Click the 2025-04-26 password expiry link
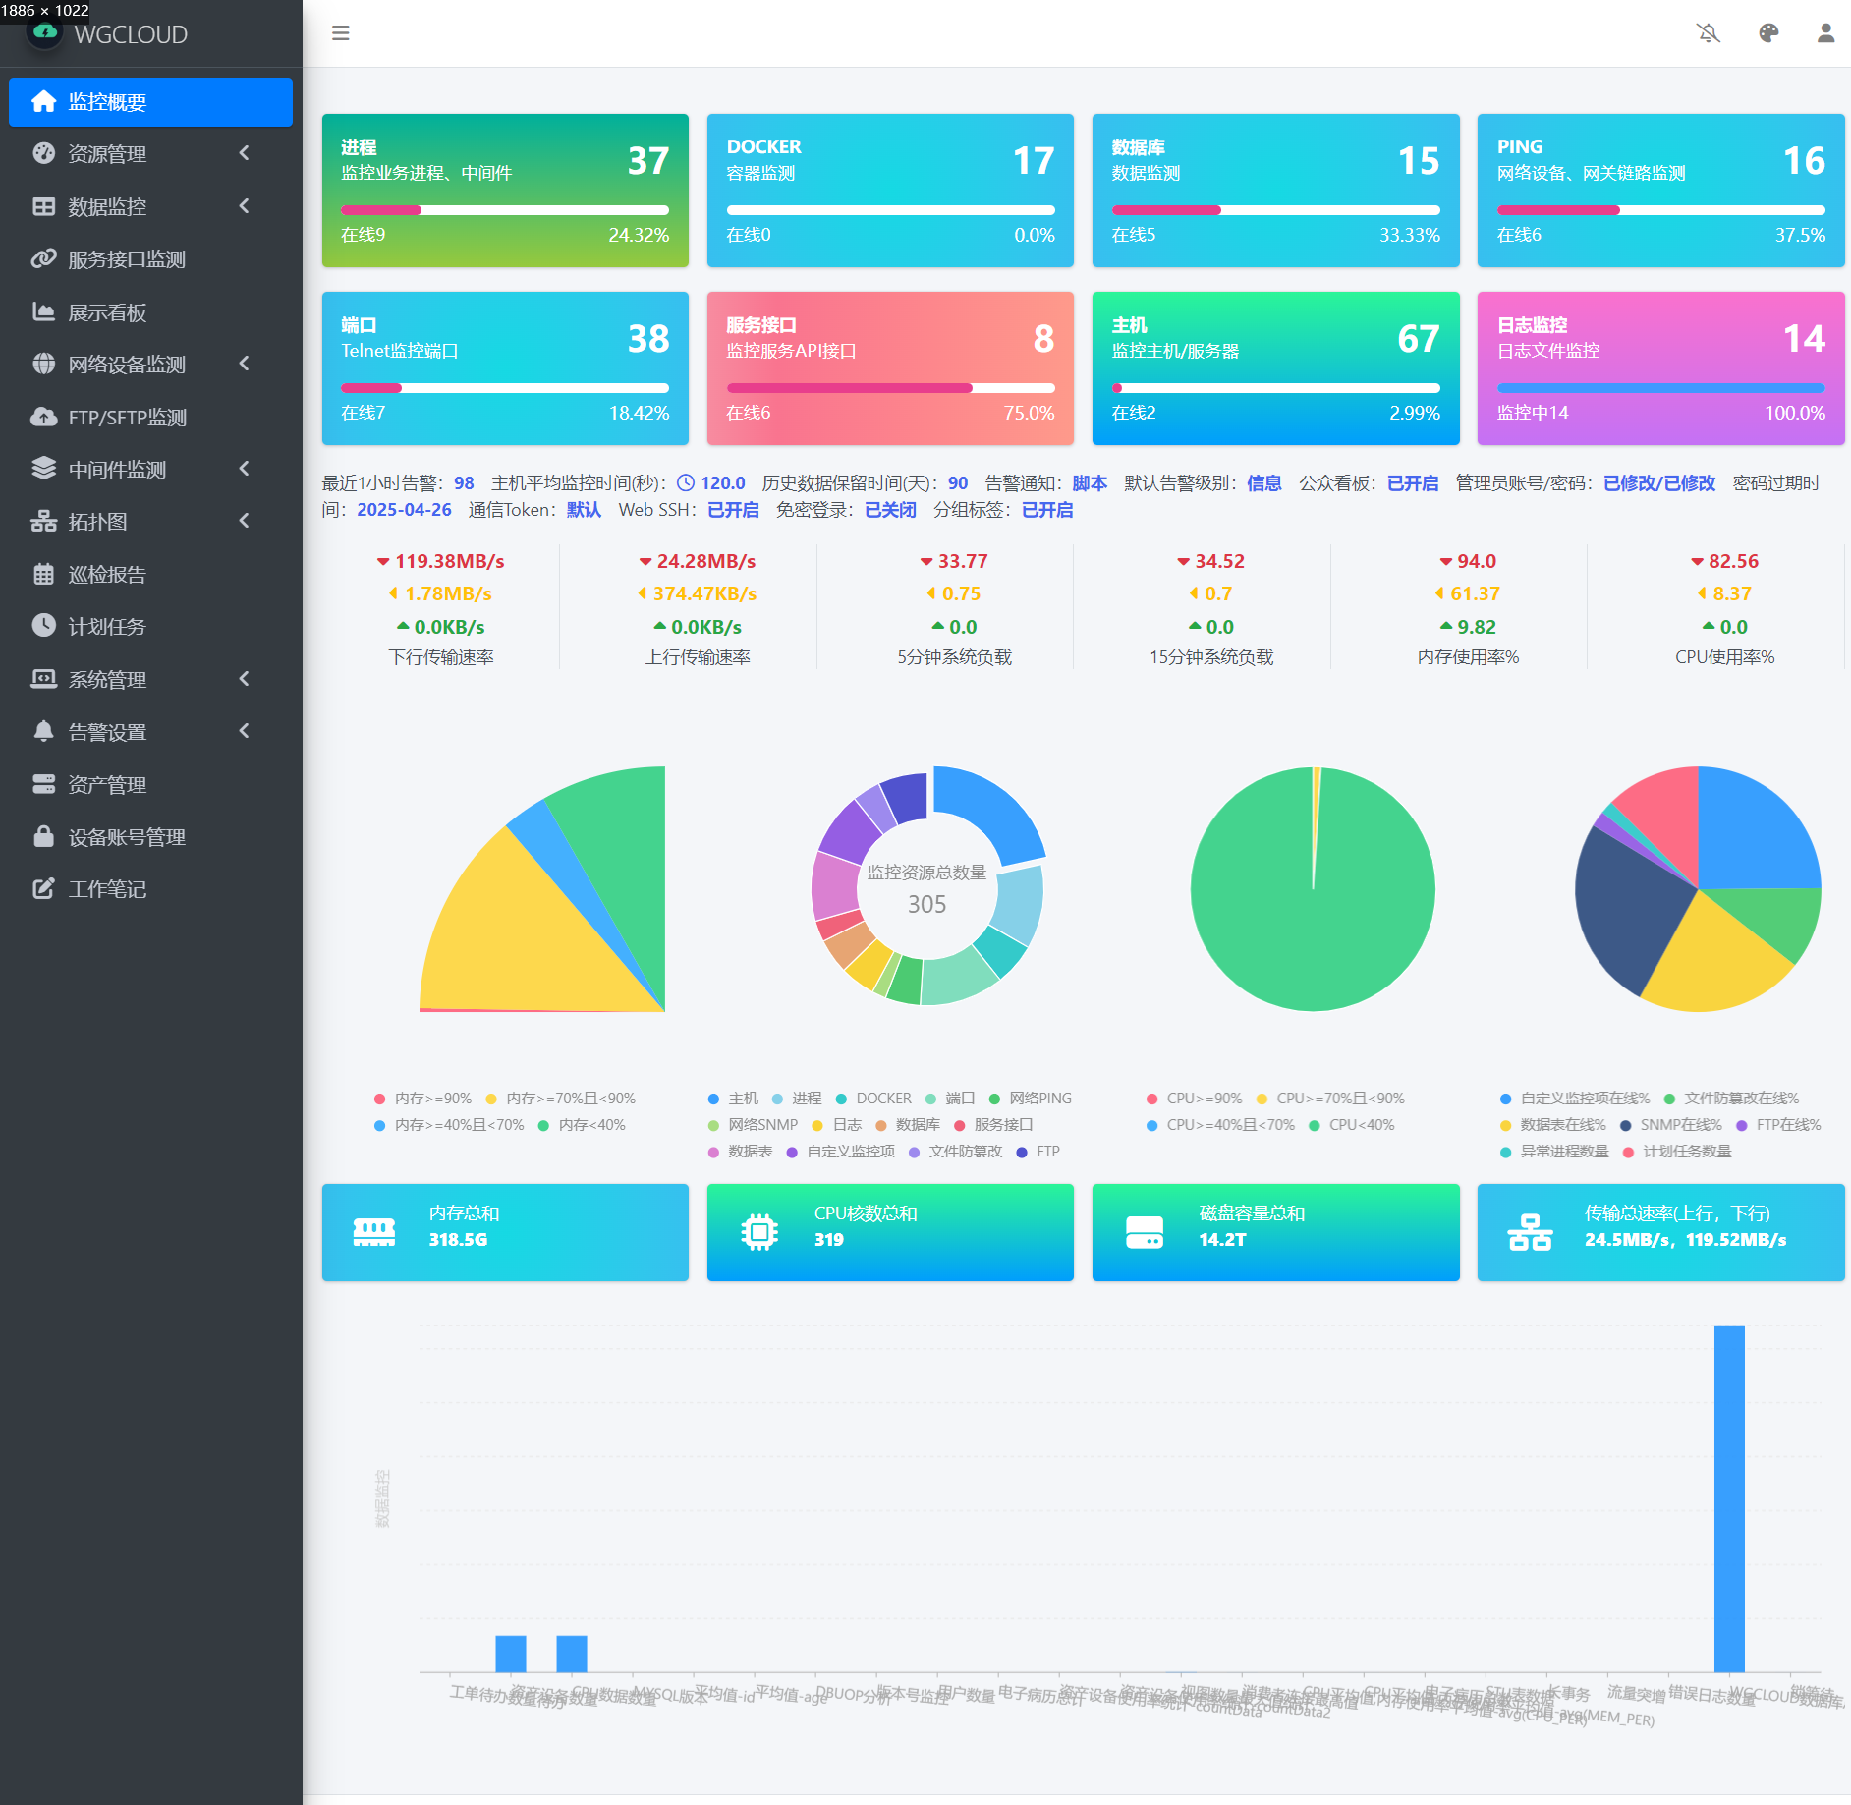This screenshot has width=1851, height=1805. tap(404, 510)
